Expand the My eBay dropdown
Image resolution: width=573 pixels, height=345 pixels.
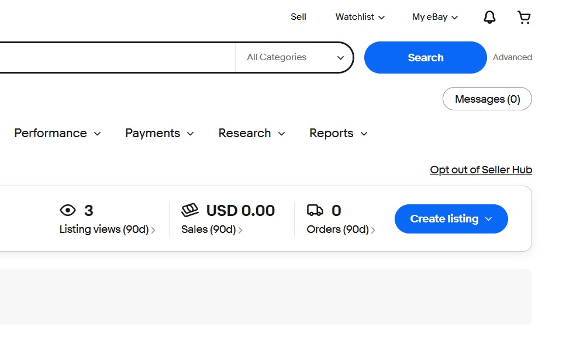435,17
